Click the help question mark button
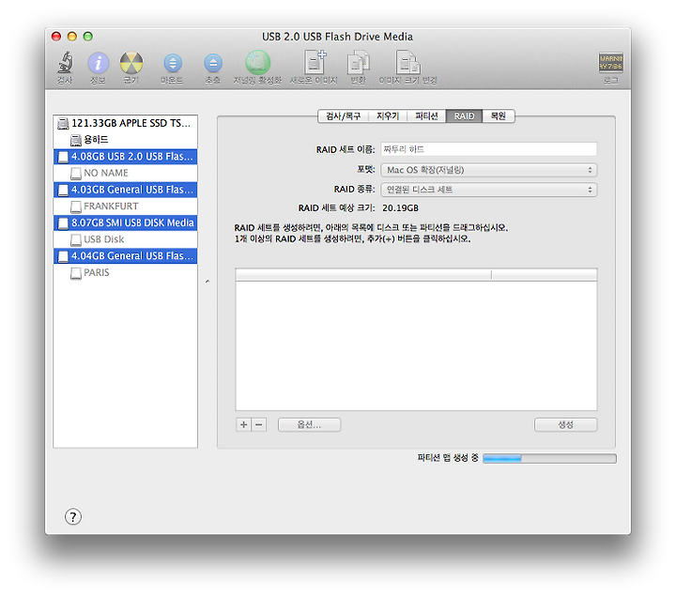 tap(73, 516)
